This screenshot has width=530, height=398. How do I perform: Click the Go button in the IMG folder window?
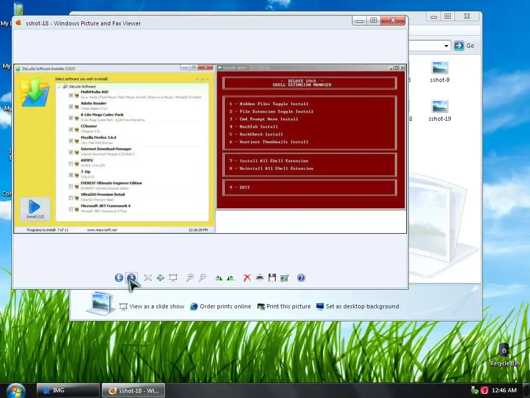point(464,46)
